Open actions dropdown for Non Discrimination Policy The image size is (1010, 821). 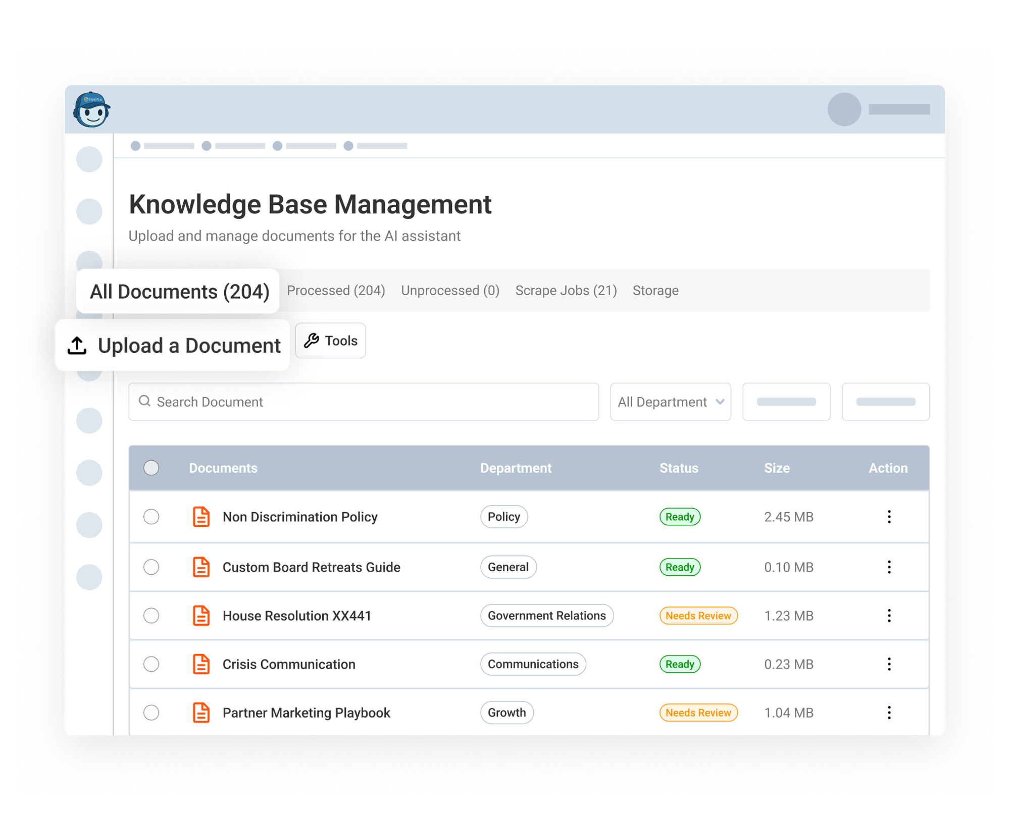(889, 517)
